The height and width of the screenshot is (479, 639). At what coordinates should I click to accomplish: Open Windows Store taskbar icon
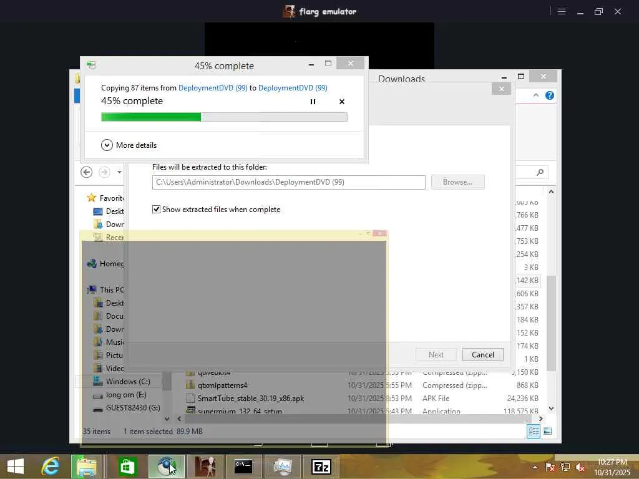pyautogui.click(x=127, y=467)
